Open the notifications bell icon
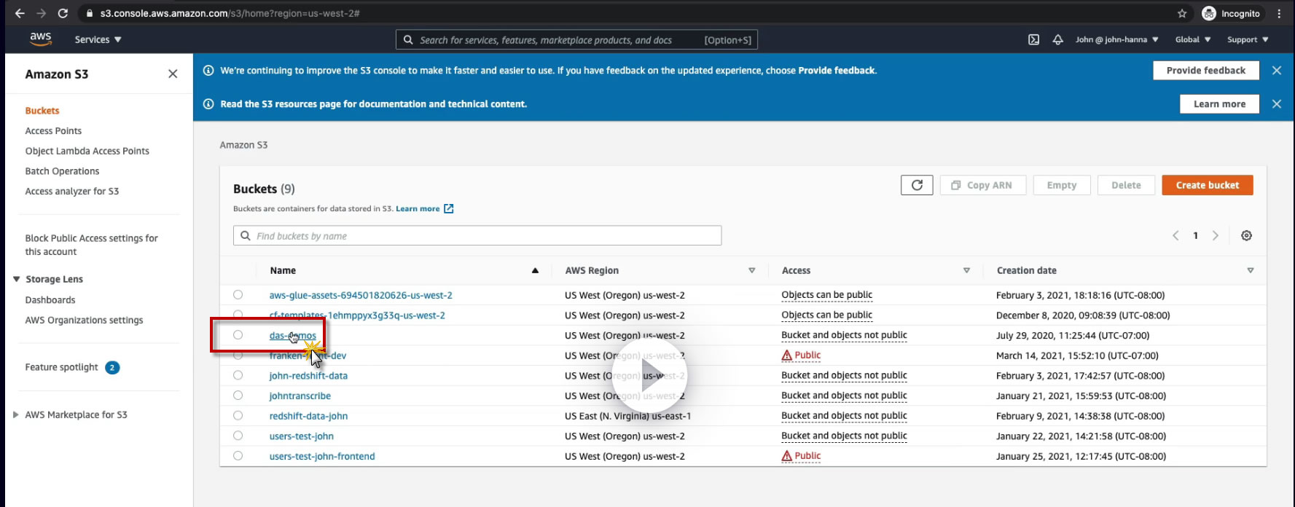Screen dimensions: 1295x507 pyautogui.click(x=1057, y=39)
